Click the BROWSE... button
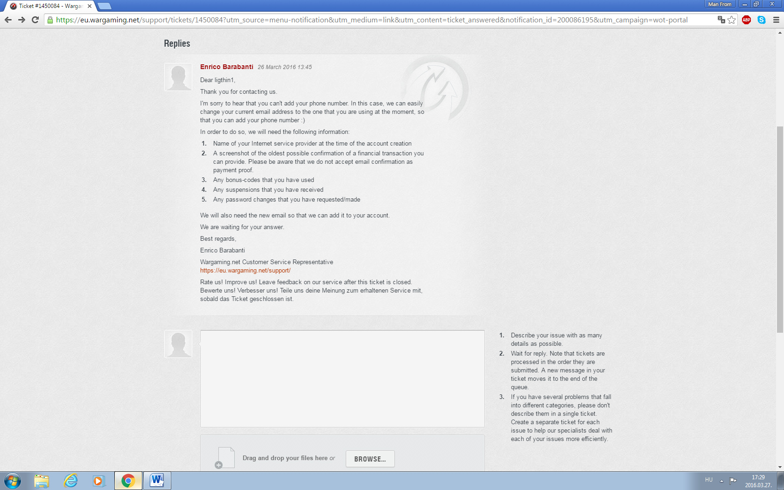This screenshot has width=784, height=490. coord(370,459)
